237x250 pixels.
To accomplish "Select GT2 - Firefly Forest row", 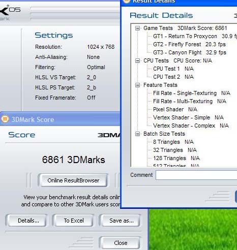I will 189,44.
